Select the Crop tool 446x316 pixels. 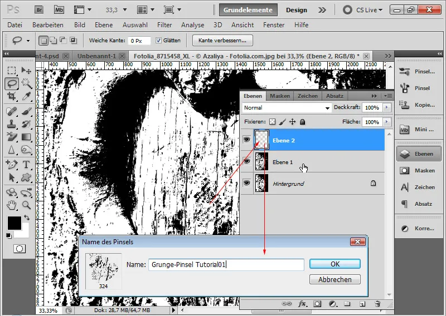click(12, 96)
